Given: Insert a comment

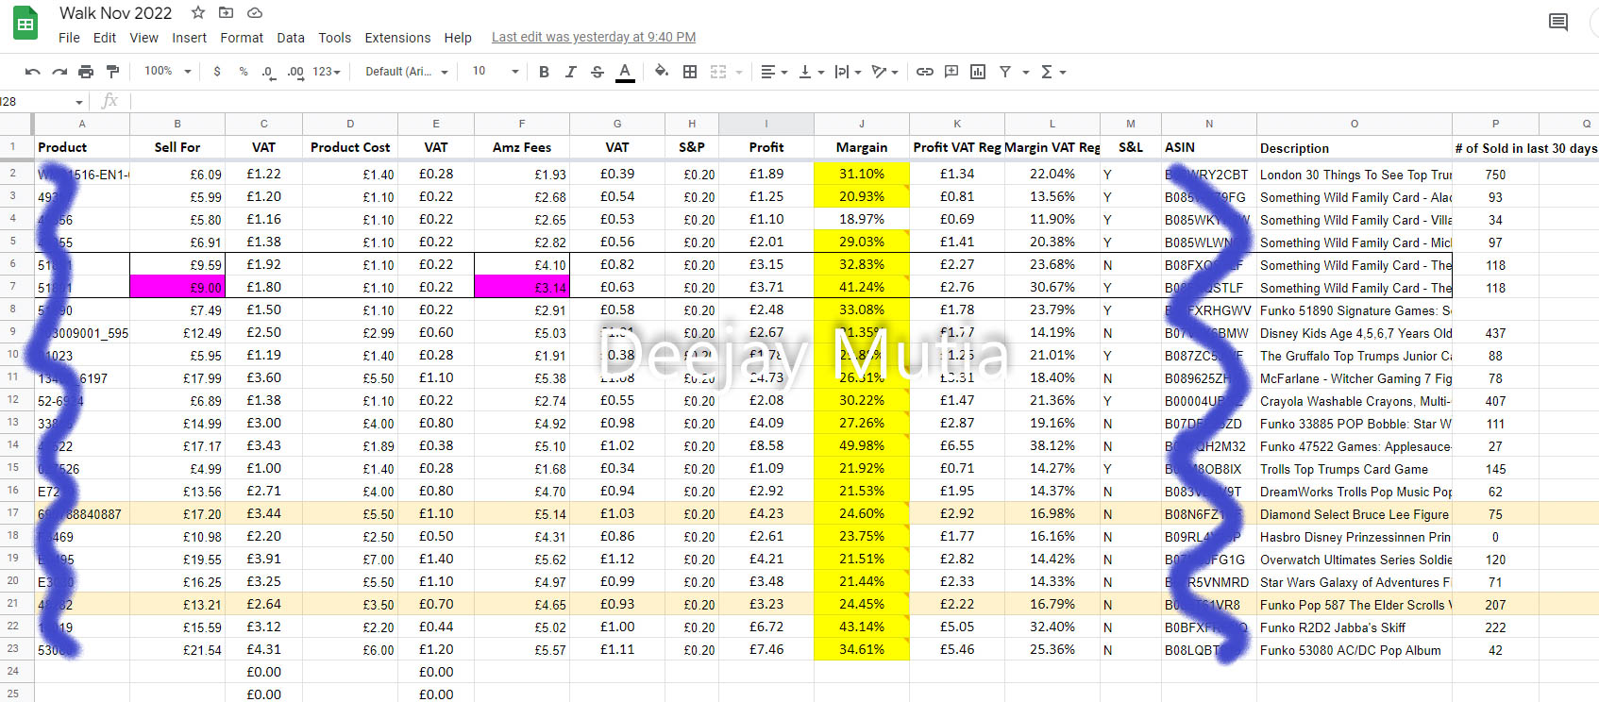Looking at the screenshot, I should point(951,72).
